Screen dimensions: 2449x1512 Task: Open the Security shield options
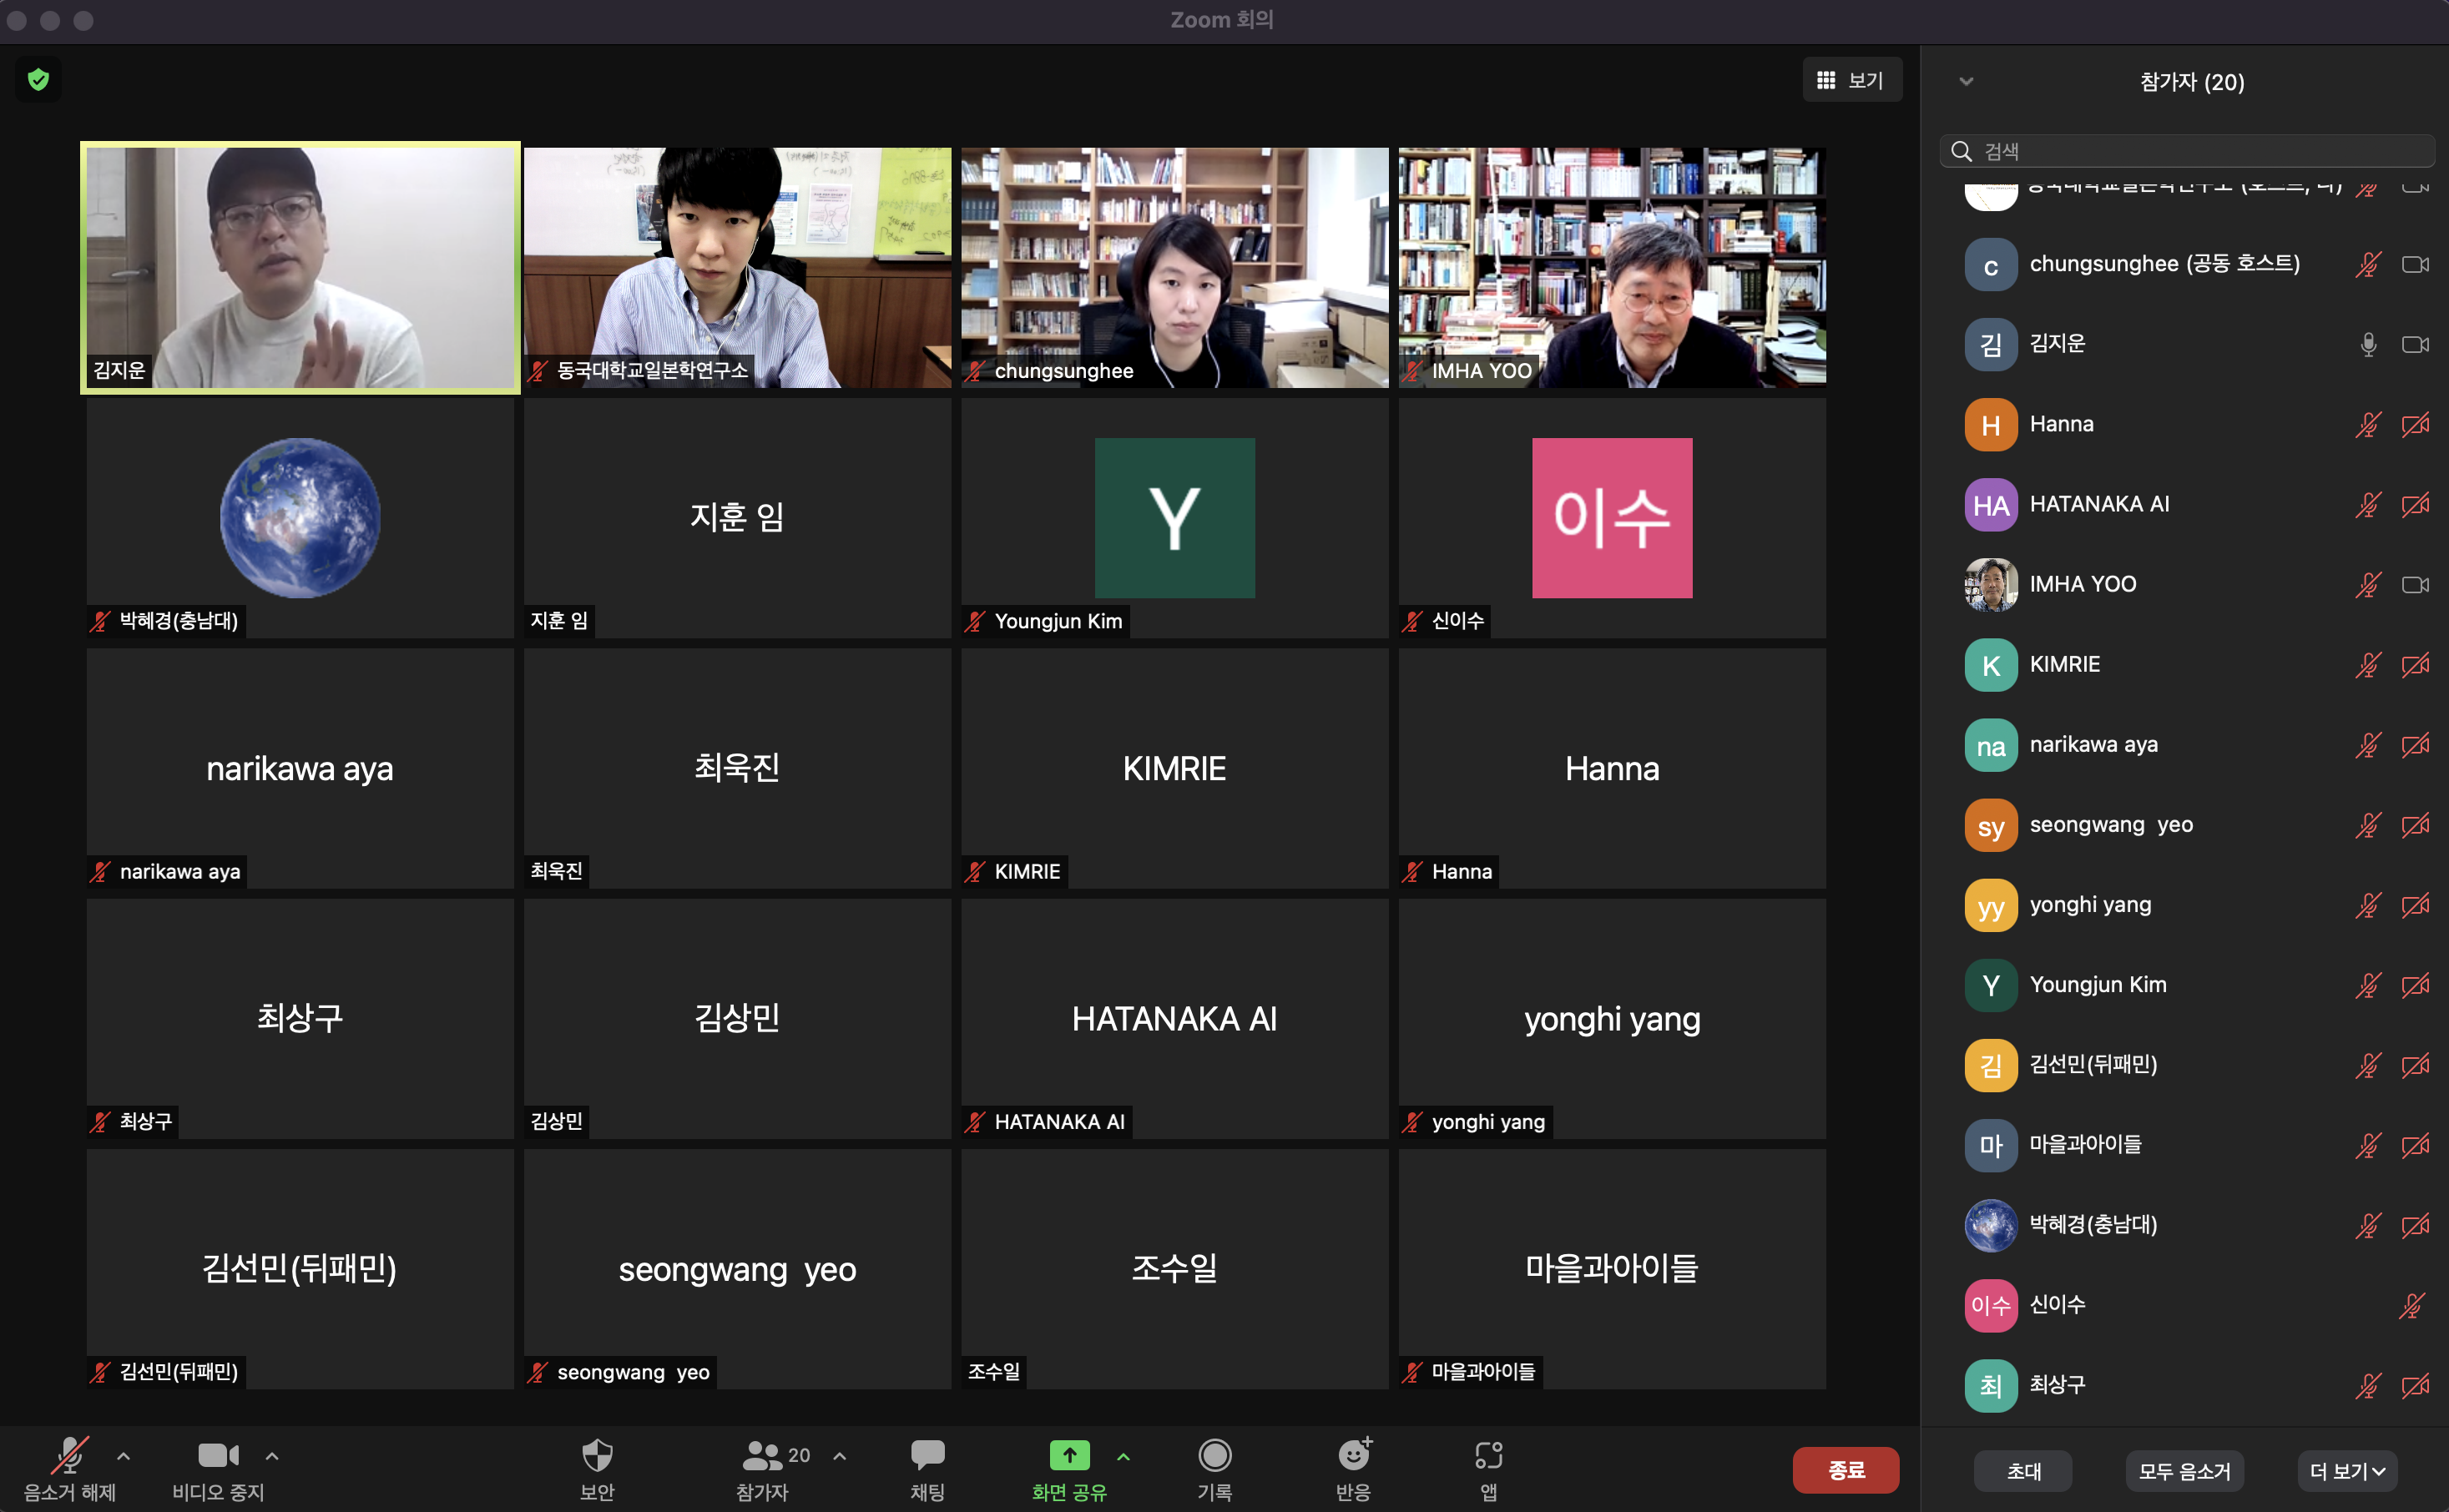[x=597, y=1455]
